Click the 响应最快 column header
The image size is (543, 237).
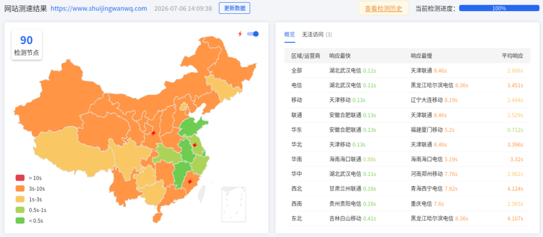(340, 56)
